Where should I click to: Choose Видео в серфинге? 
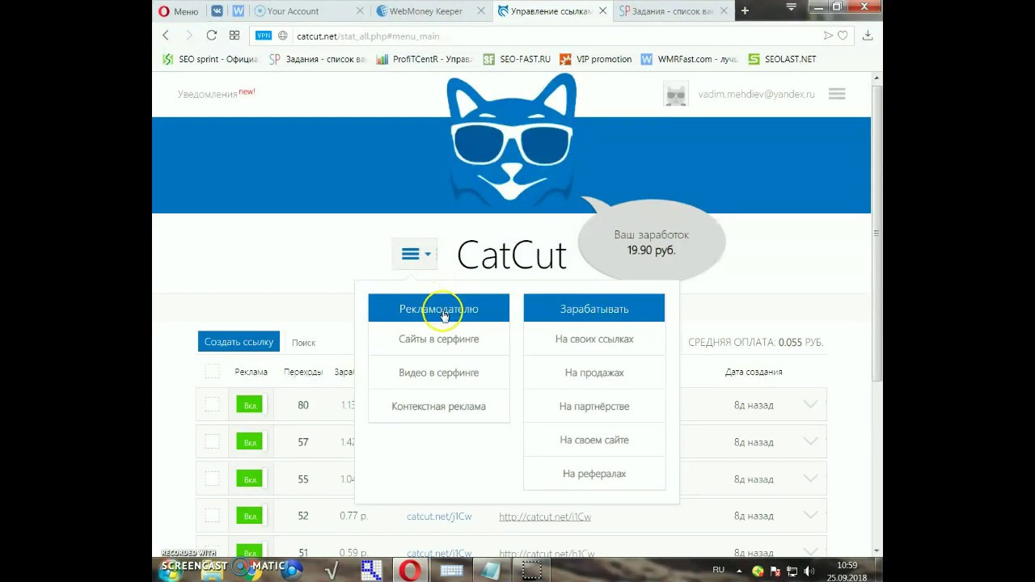point(438,373)
